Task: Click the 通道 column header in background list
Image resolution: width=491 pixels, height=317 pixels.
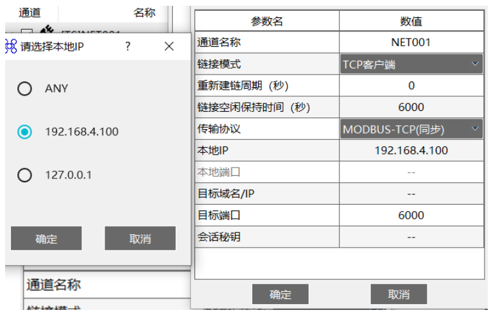Action: point(30,13)
